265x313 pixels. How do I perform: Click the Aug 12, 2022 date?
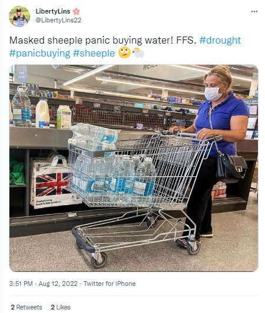tap(58, 284)
